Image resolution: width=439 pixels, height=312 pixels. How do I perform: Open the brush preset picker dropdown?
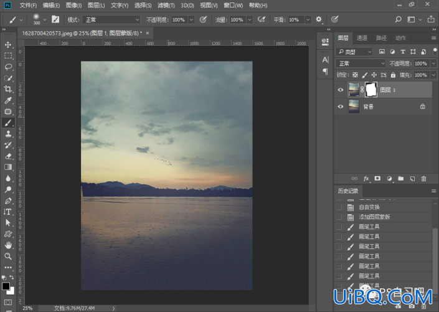(44, 19)
